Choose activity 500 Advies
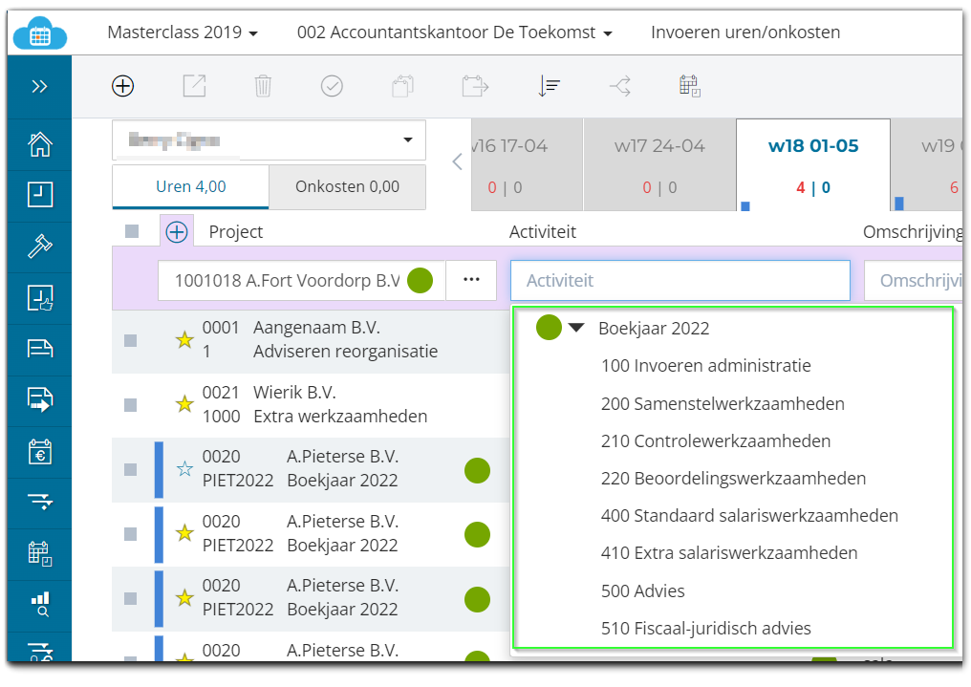The width and height of the screenshot is (971, 687). coord(643,591)
